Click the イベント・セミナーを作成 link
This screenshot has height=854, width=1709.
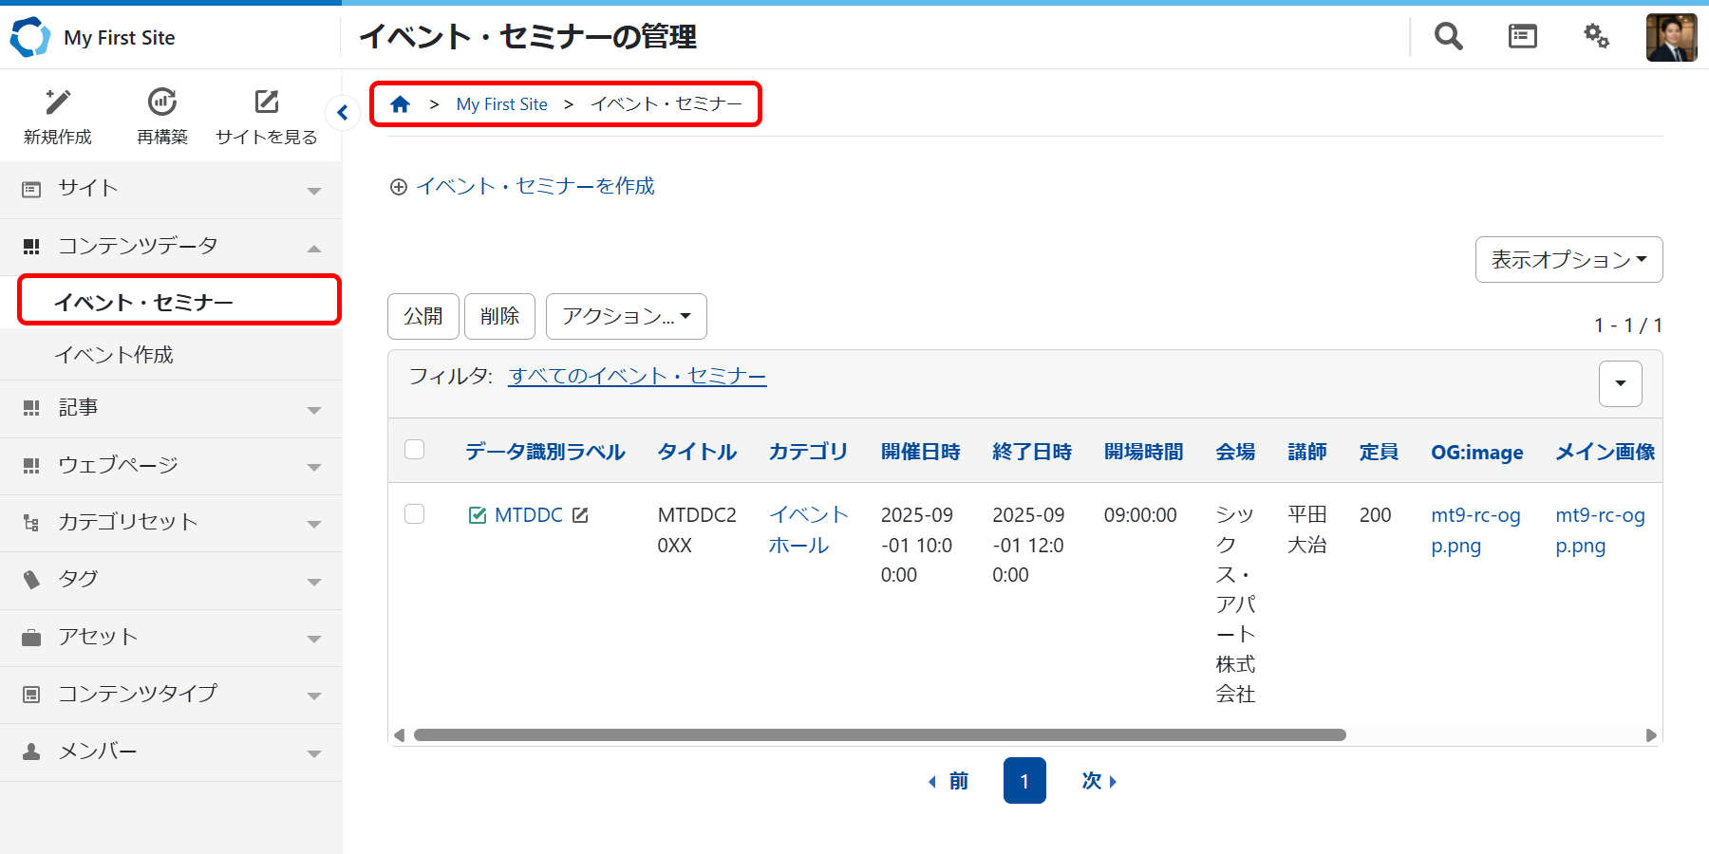tap(534, 186)
